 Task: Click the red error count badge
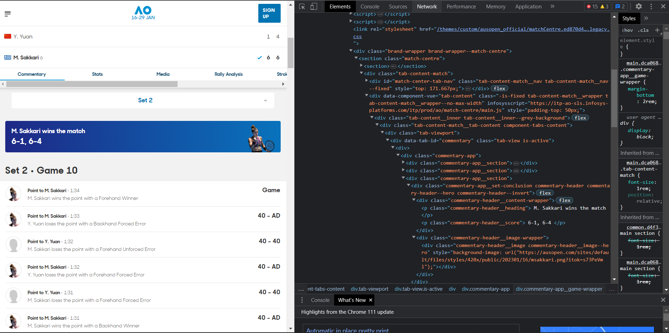(x=592, y=6)
